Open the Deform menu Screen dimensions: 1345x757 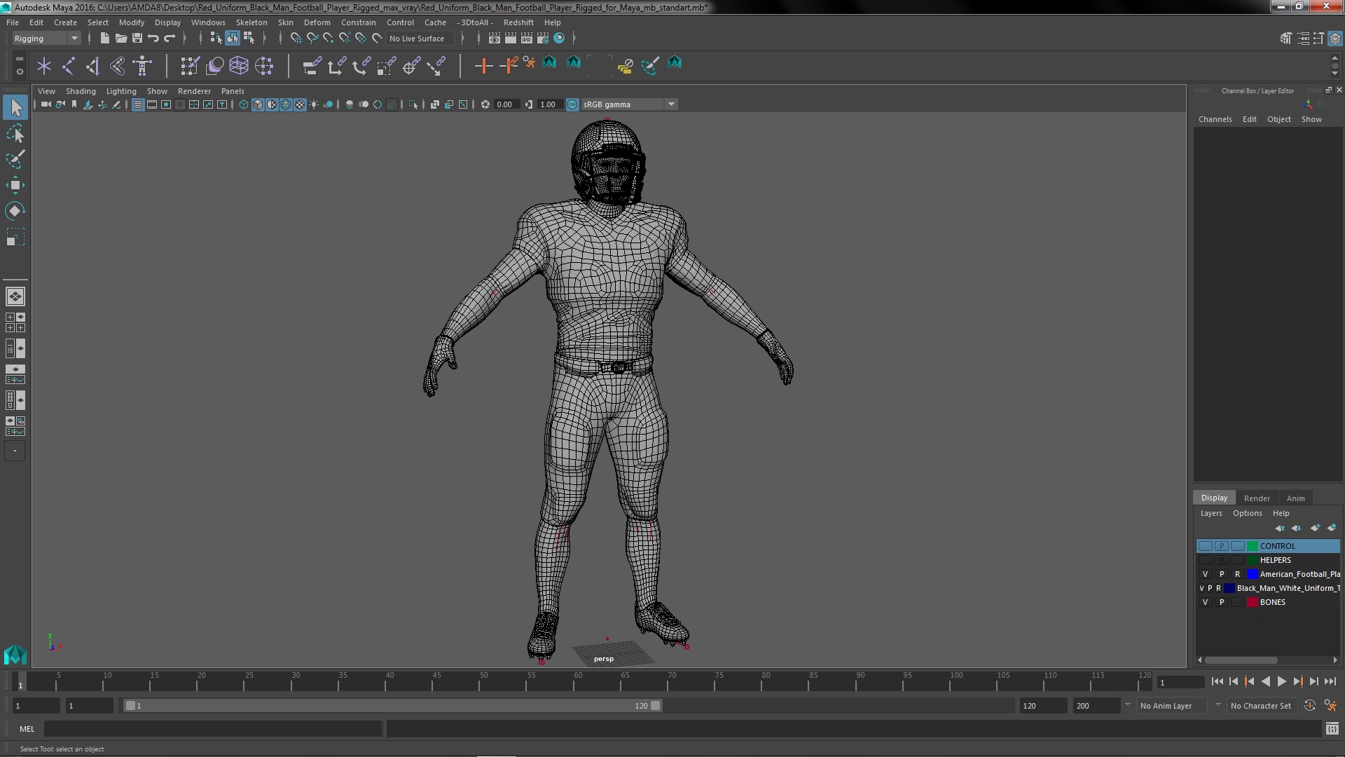tap(317, 22)
